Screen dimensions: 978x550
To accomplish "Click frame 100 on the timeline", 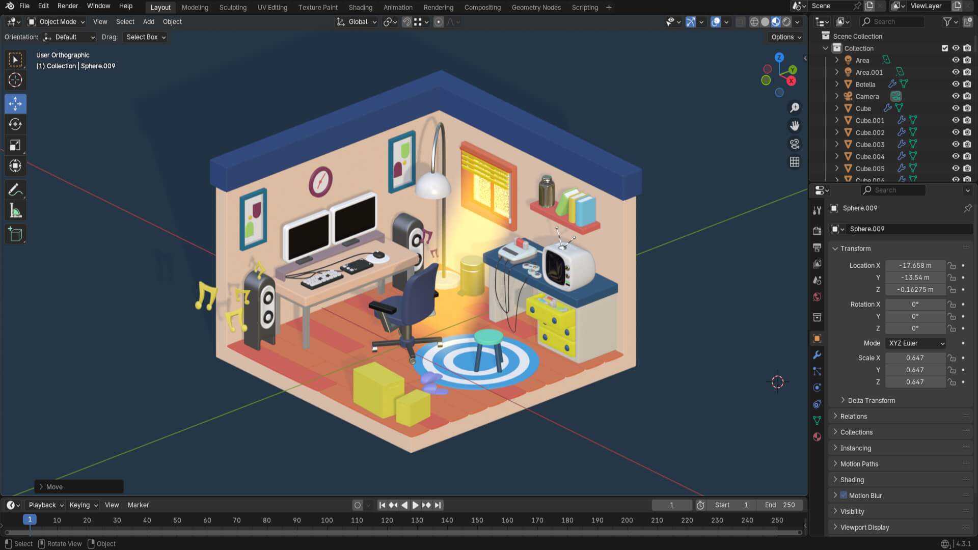I will pos(327,520).
